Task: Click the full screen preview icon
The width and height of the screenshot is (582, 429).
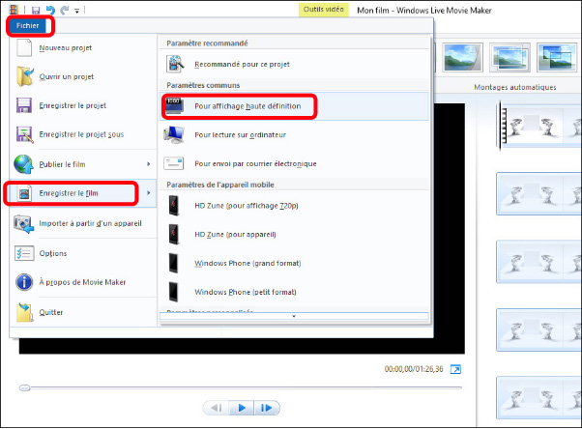Action: click(x=455, y=369)
